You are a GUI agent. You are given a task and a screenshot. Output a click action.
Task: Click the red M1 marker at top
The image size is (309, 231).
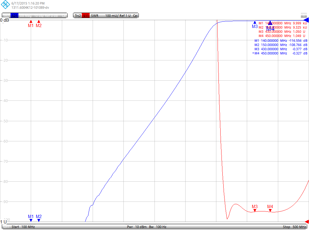click(31, 24)
